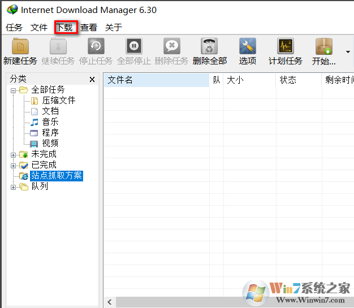Open the toolbar overflow dropdown arrow
This screenshot has width=354, height=308.
click(x=348, y=52)
